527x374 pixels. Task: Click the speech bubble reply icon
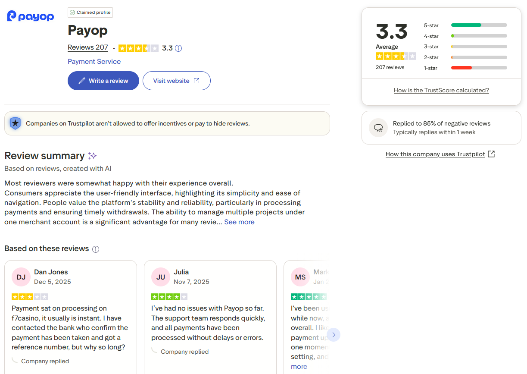pyautogui.click(x=378, y=128)
